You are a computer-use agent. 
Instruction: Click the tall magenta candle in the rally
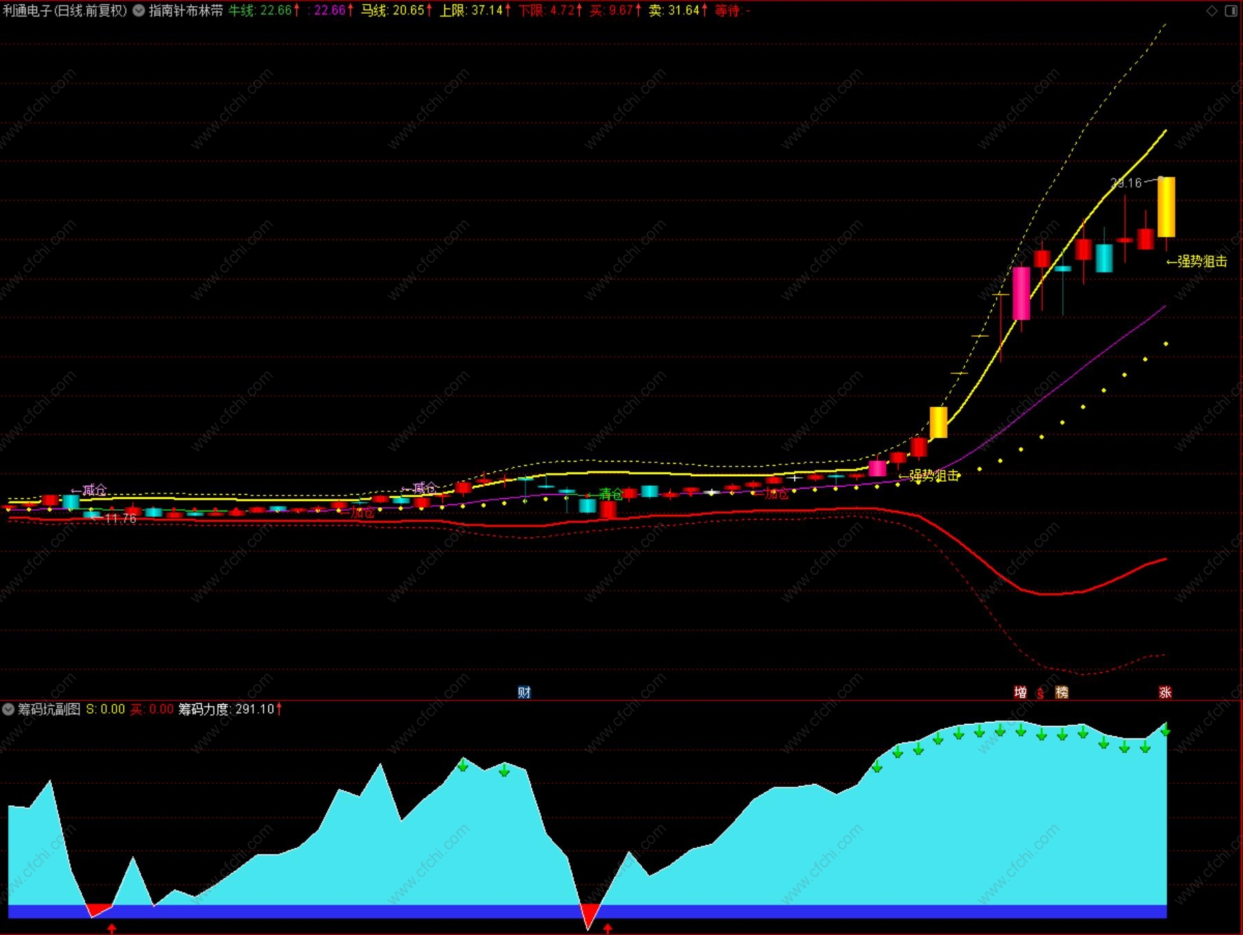point(1021,293)
